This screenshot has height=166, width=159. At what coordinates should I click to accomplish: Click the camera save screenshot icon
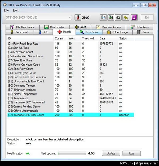coord(118,17)
